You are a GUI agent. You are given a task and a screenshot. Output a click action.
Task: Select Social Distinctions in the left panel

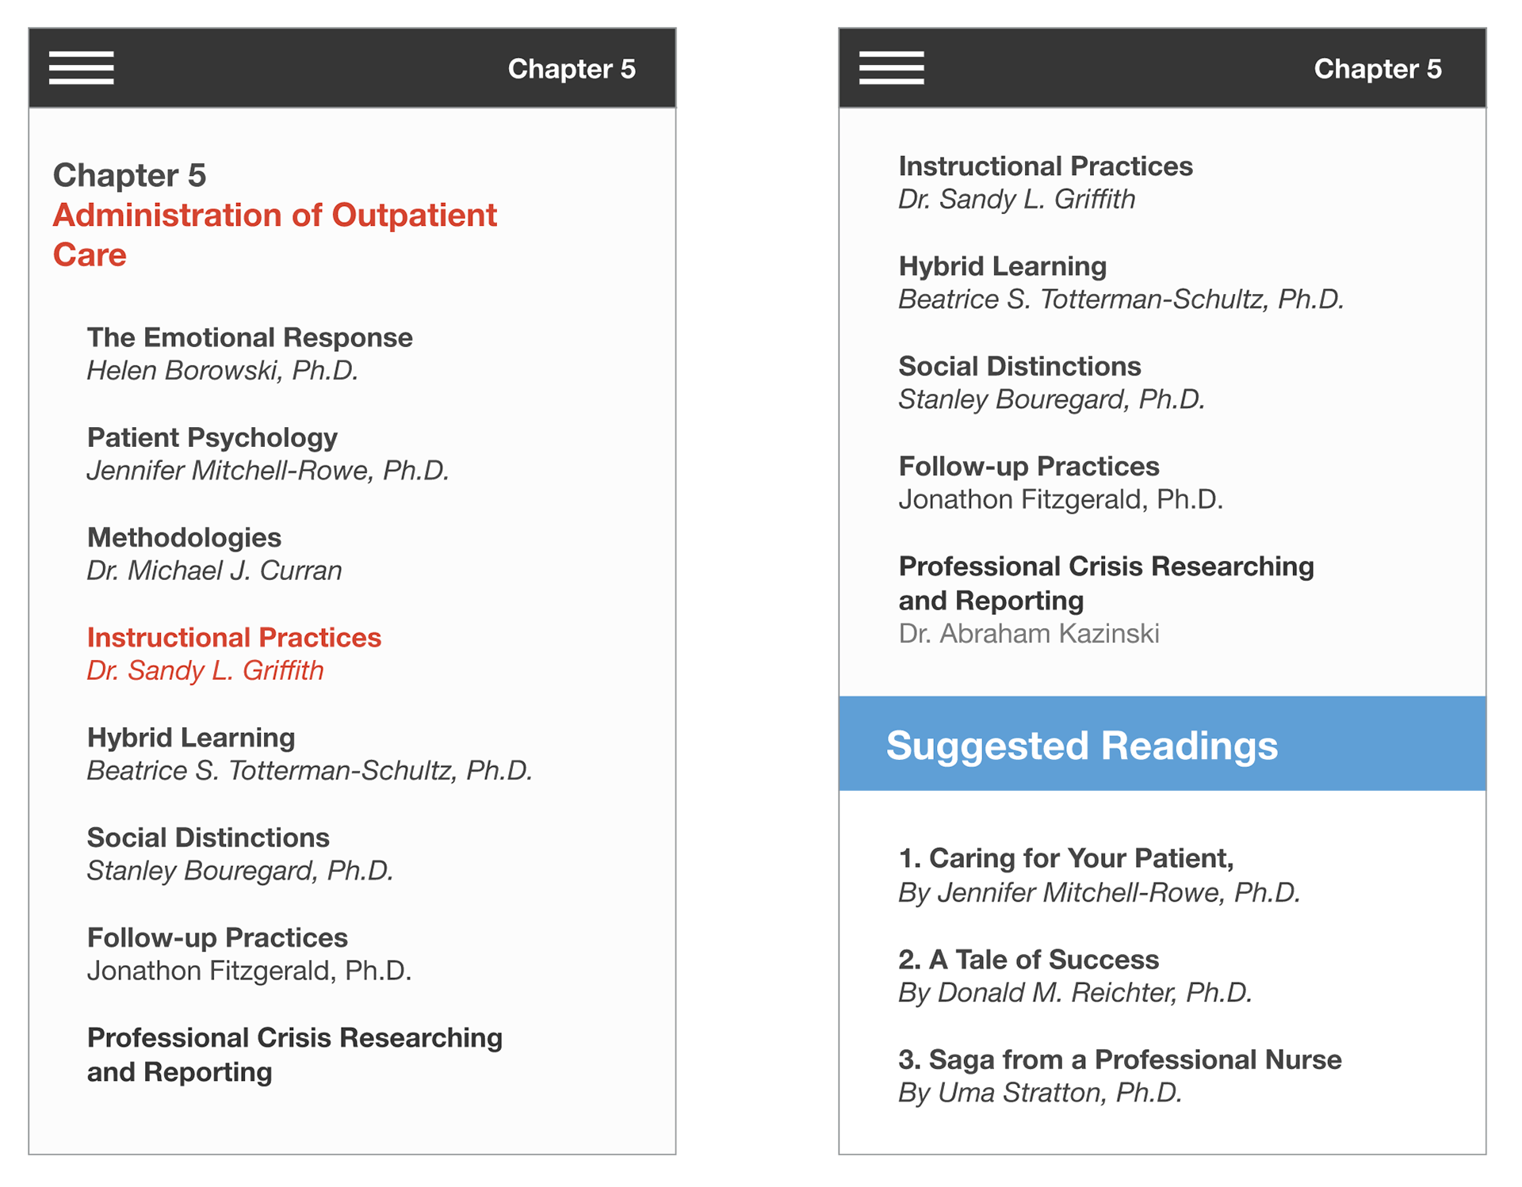(x=208, y=838)
